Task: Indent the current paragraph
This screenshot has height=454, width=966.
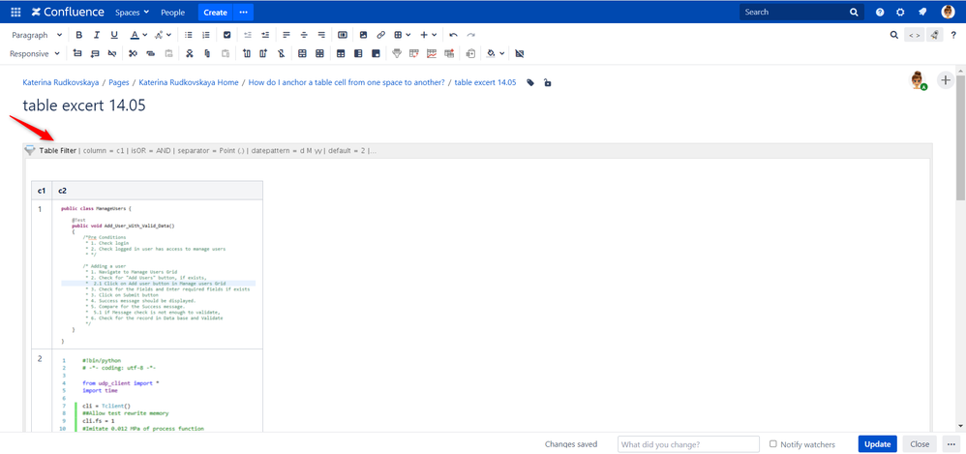Action: [265, 35]
